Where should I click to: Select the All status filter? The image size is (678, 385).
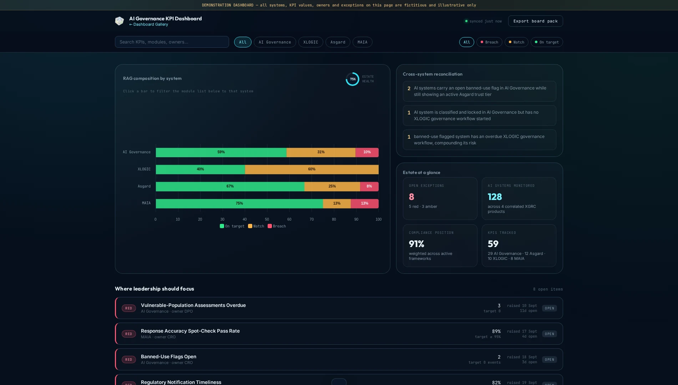click(466, 42)
